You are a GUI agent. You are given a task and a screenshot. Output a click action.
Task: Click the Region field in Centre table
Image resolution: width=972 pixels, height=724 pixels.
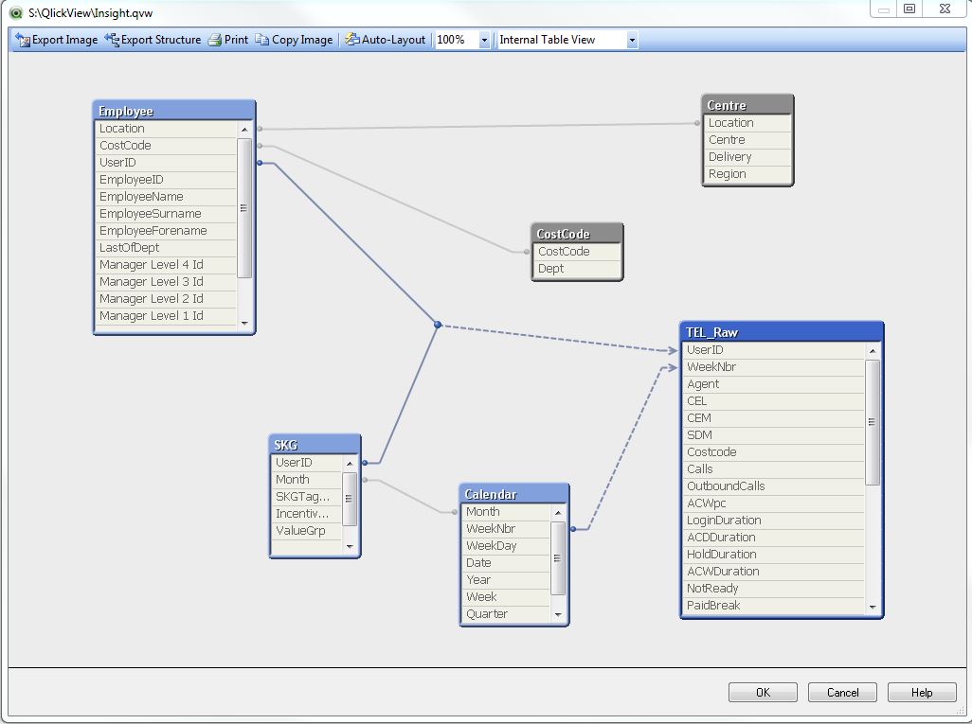728,174
